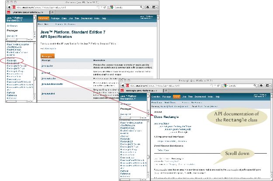This screenshot has height=181, width=273.
Task: Click the Home icon in Overview window
Action: pos(148,7)
